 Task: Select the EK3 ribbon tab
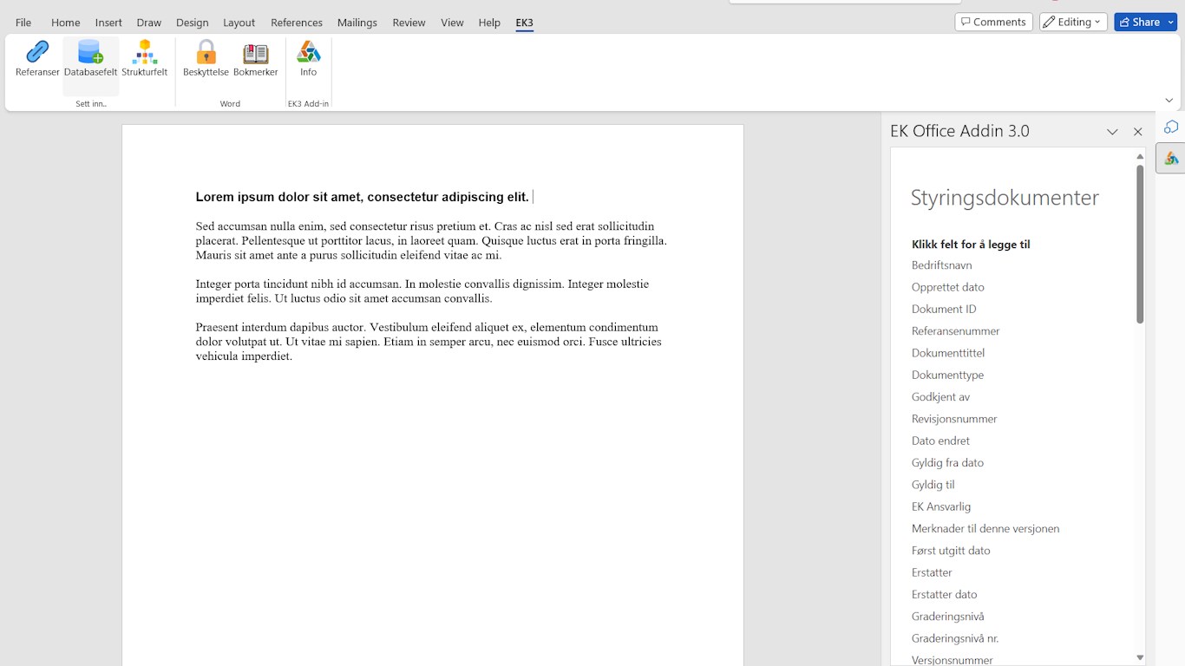(x=524, y=23)
